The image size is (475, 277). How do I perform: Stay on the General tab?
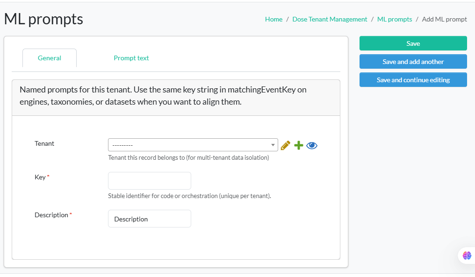49,58
